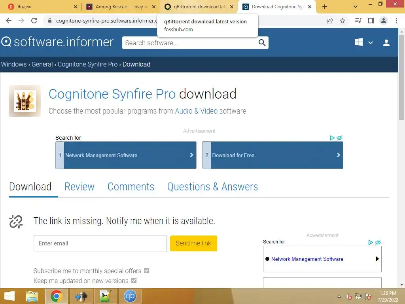Screen dimensions: 405x304
Task: Expand the platform selector chevron
Action: click(370, 43)
